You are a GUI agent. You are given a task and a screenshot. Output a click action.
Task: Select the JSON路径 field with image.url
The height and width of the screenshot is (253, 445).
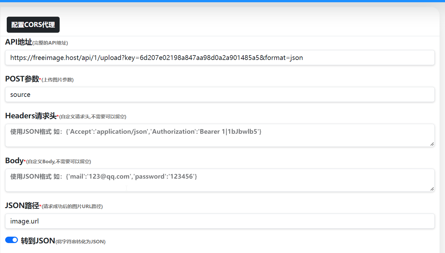tap(220, 221)
